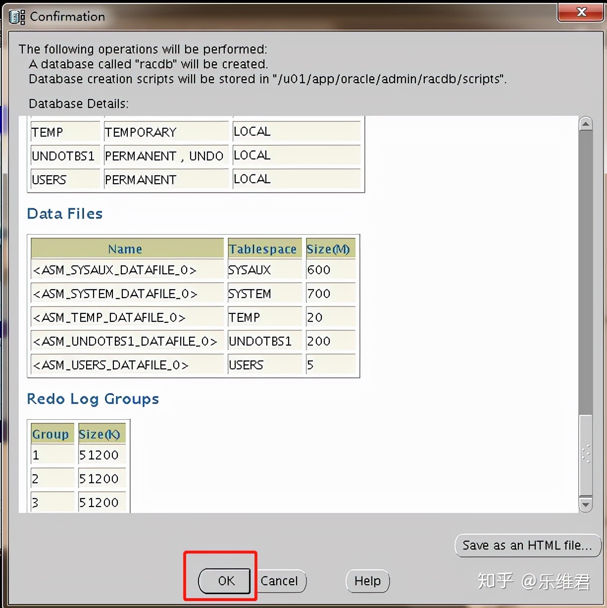This screenshot has height=608, width=607.
Task: Click the OK button
Action: pos(225,581)
